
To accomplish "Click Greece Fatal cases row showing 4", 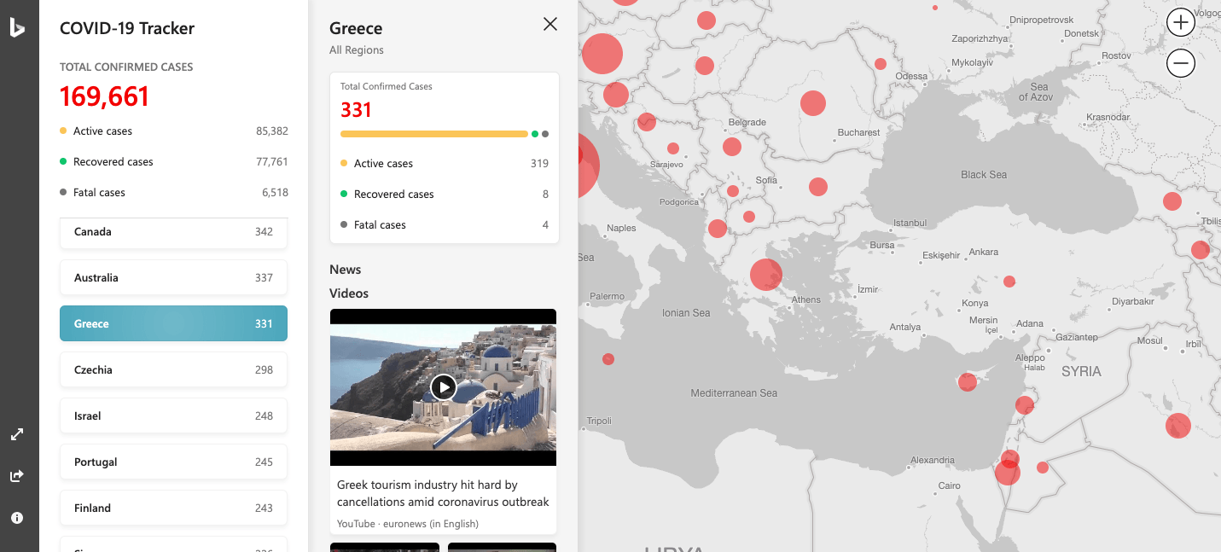I will tap(445, 225).
